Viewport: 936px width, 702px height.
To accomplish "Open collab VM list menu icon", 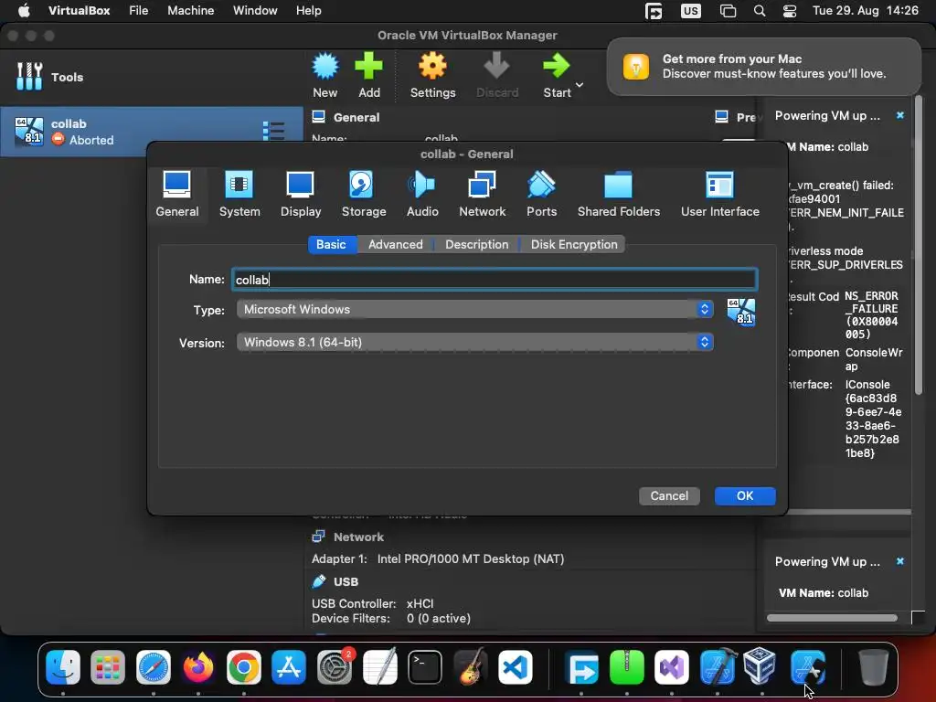I will 273,131.
